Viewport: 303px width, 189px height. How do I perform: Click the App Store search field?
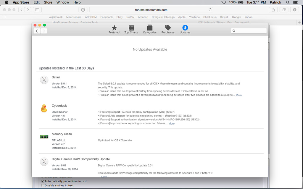(x=249, y=31)
